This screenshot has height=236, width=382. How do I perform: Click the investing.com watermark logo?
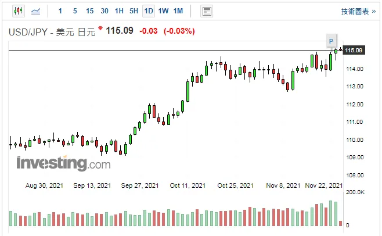coord(63,163)
